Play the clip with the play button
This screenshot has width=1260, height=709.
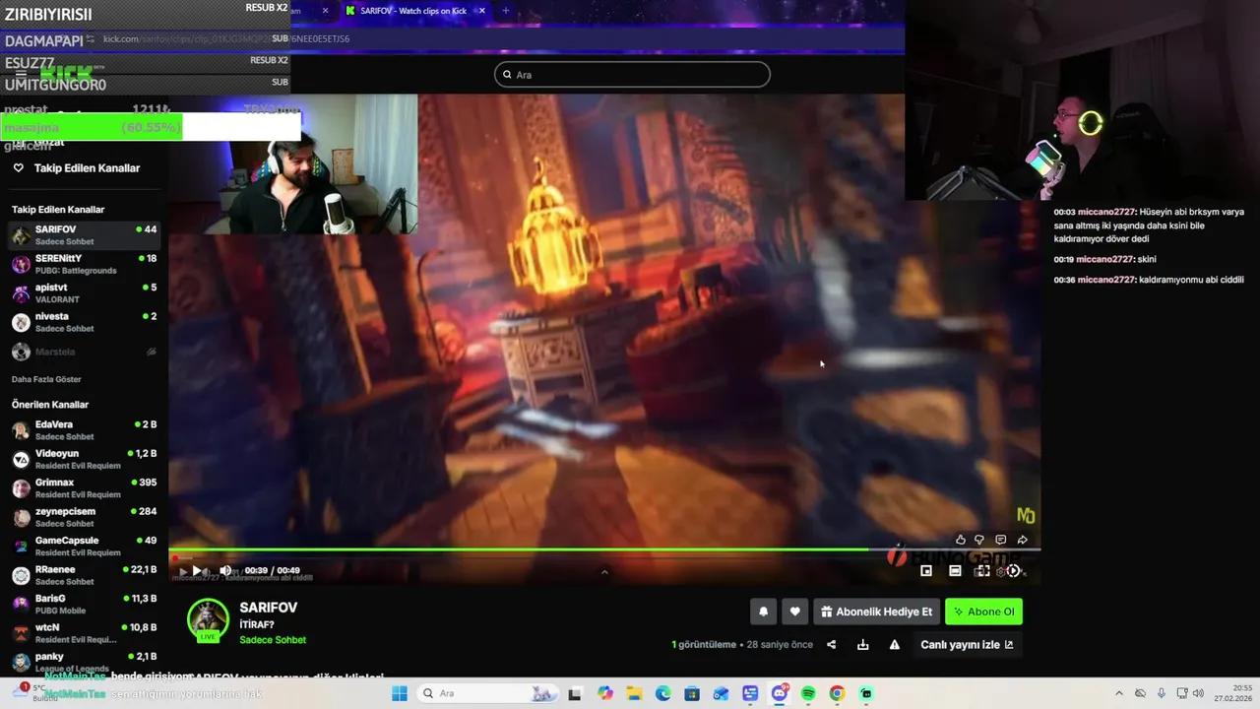pos(196,571)
